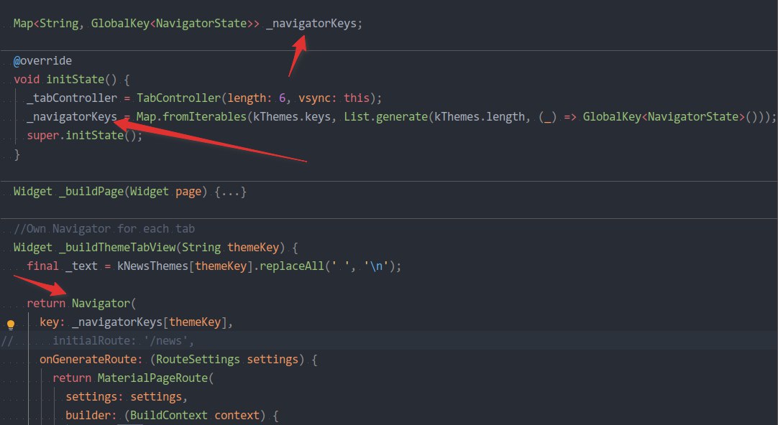The image size is (778, 425).
Task: Click the BuildContext type
Action: tap(169, 415)
